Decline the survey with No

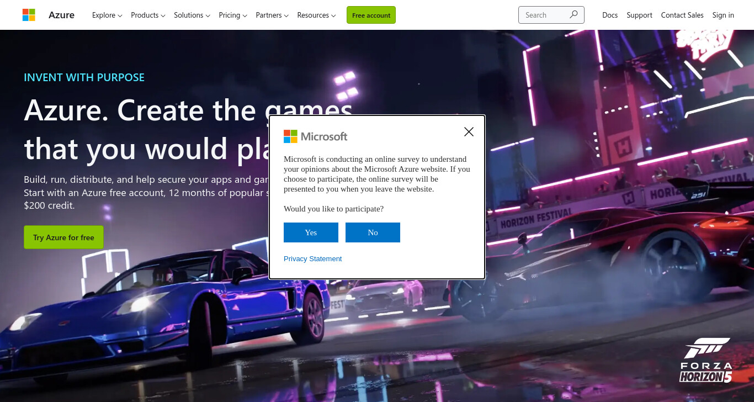tap(373, 232)
